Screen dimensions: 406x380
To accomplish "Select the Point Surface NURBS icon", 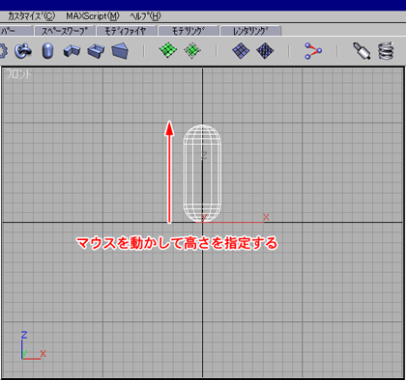I will (x=241, y=51).
